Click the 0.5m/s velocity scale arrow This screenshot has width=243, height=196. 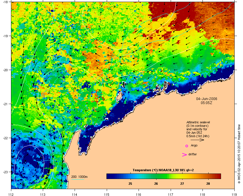pyautogui.click(x=197, y=140)
